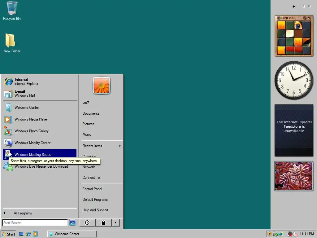Click the Start button on taskbar
The height and width of the screenshot is (238, 317).
(x=8, y=234)
